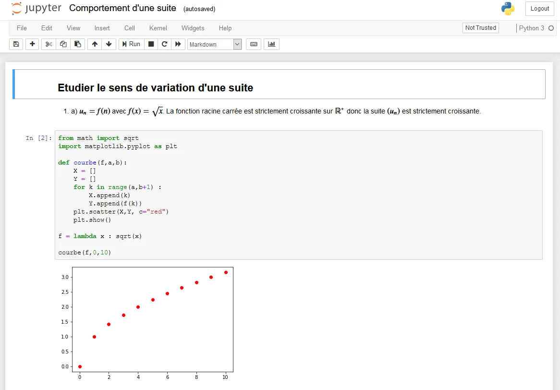
Task: Open the command palette keyboard icon
Action: tap(254, 44)
